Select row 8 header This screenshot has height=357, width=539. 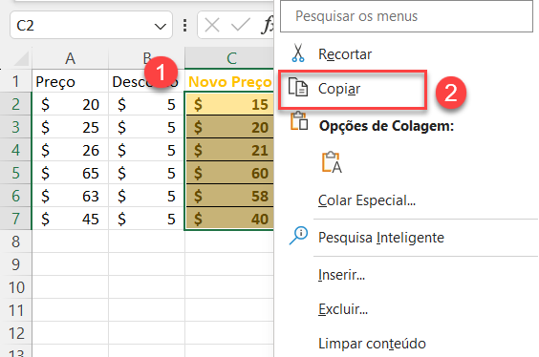click(16, 241)
